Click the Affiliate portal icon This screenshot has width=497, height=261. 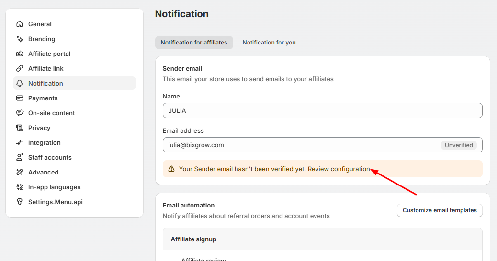[x=20, y=54]
